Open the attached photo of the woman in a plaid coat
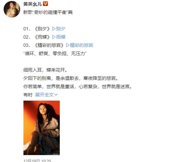Image resolution: width=175 pixels, height=162 pixels. 42,128
